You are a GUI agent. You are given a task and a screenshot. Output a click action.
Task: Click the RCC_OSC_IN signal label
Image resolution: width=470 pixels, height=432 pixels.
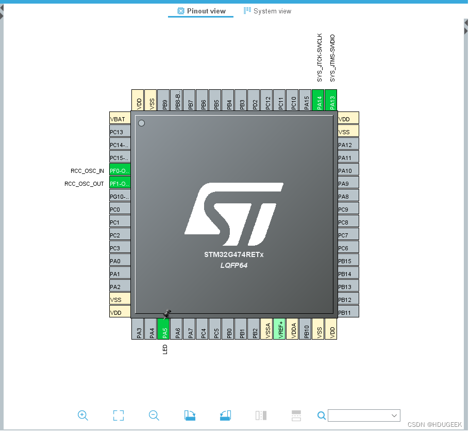pyautogui.click(x=88, y=171)
